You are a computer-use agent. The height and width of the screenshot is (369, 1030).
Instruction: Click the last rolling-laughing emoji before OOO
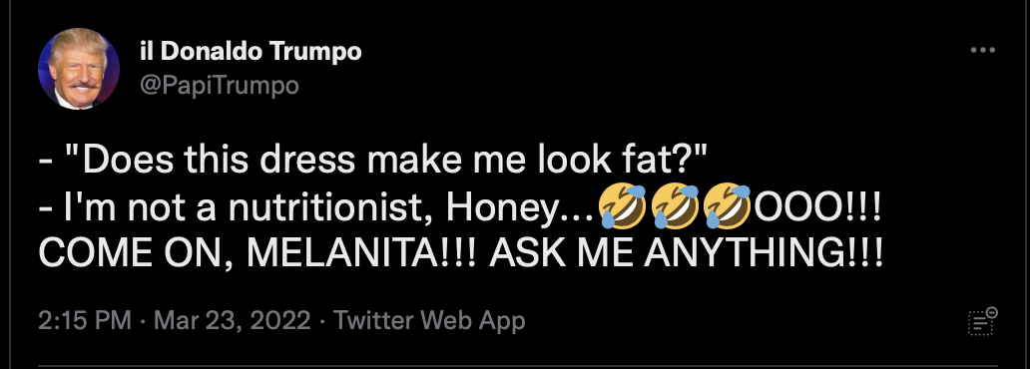coord(728,206)
